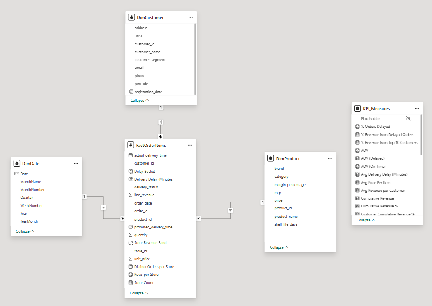This screenshot has width=432, height=306.
Task: Collapse the KPI_Measures table card
Action: (366, 220)
